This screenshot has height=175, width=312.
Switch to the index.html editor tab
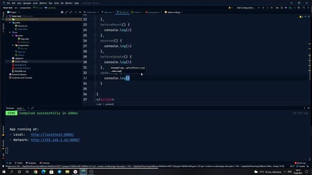click(x=91, y=12)
